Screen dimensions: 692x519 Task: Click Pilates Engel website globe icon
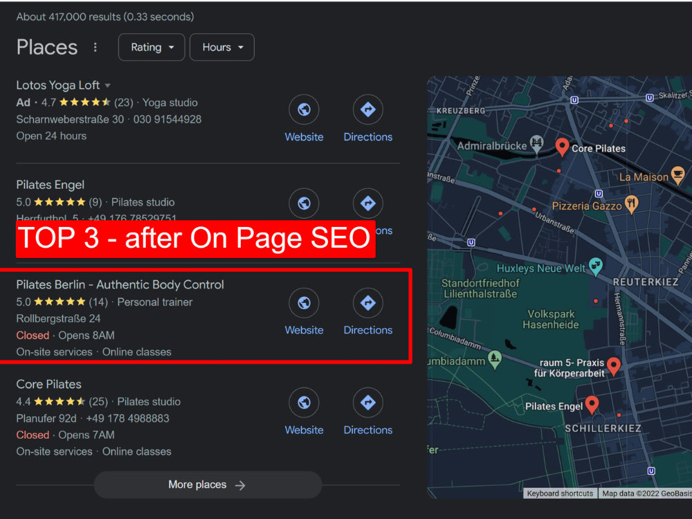(304, 203)
